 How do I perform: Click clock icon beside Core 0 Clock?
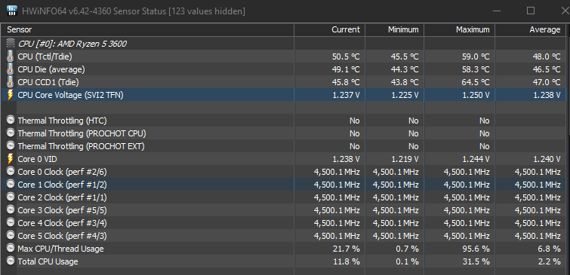pyautogui.click(x=11, y=172)
